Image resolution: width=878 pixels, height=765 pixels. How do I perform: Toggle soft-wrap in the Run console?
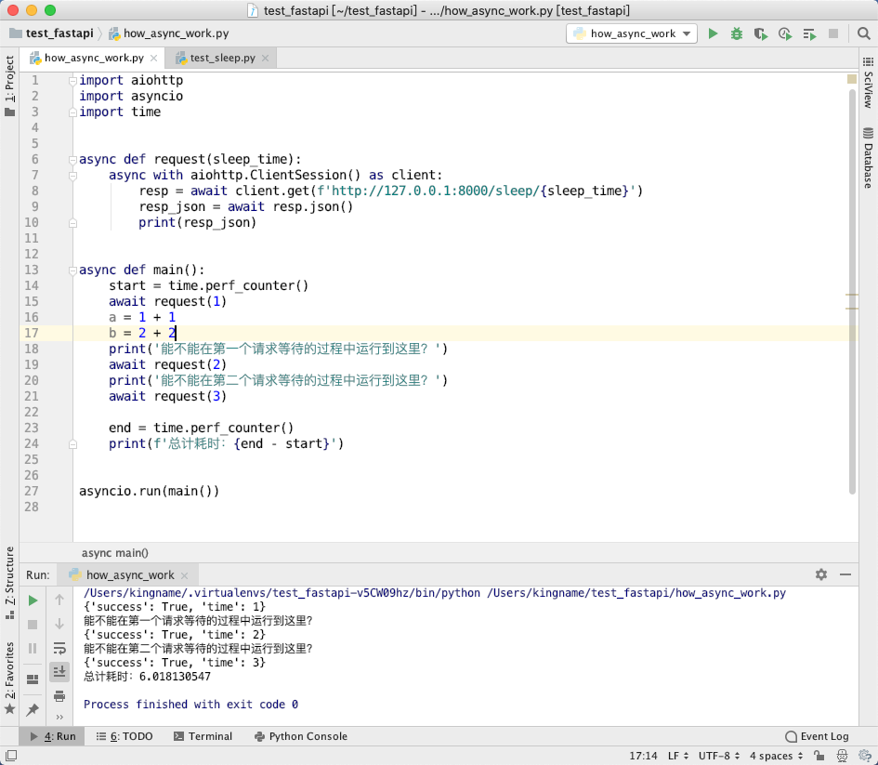click(59, 648)
